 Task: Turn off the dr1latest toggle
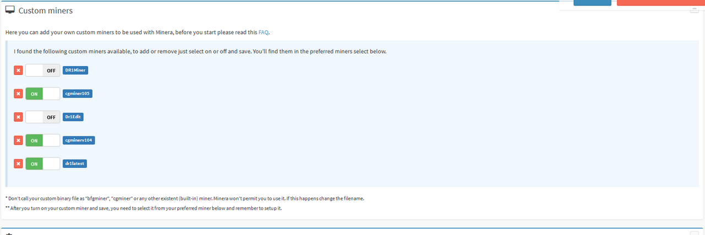point(42,163)
